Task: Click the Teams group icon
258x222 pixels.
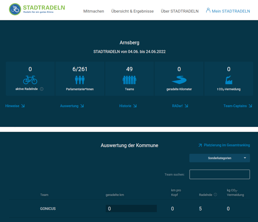Action: point(130,80)
